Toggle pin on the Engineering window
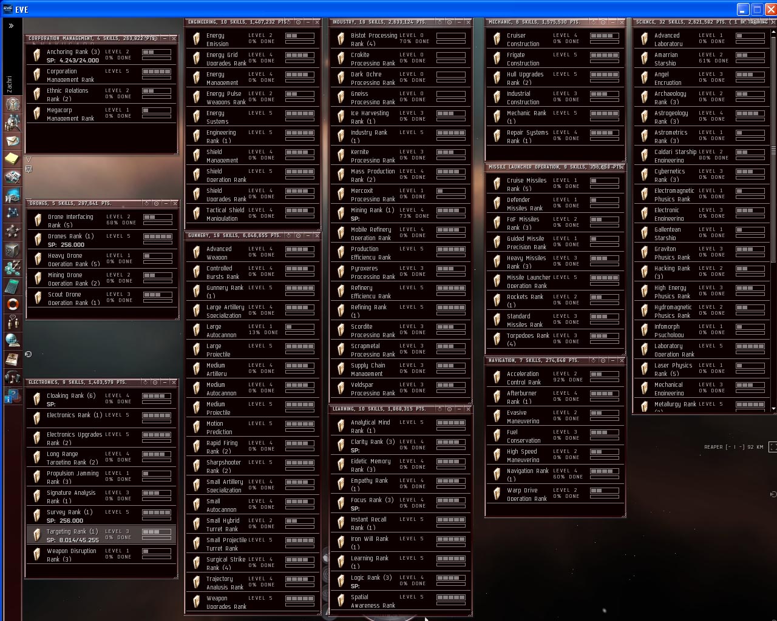 click(298, 22)
